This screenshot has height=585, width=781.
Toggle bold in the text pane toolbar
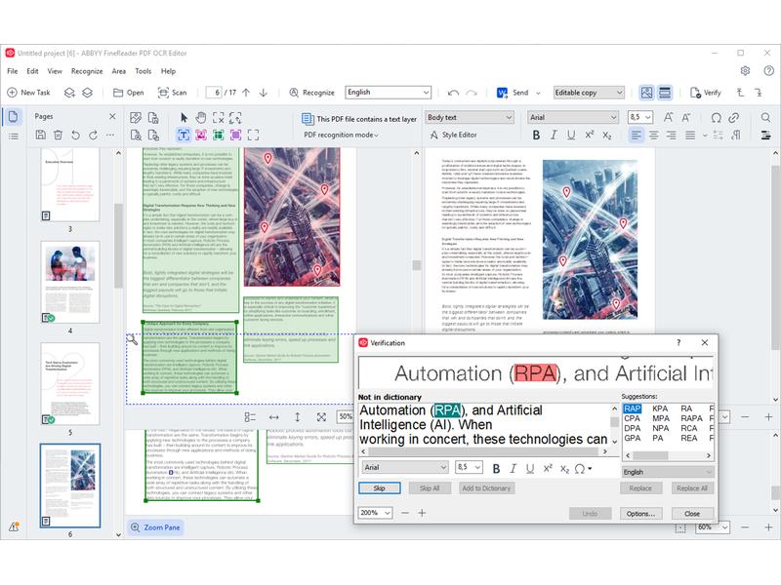[536, 135]
